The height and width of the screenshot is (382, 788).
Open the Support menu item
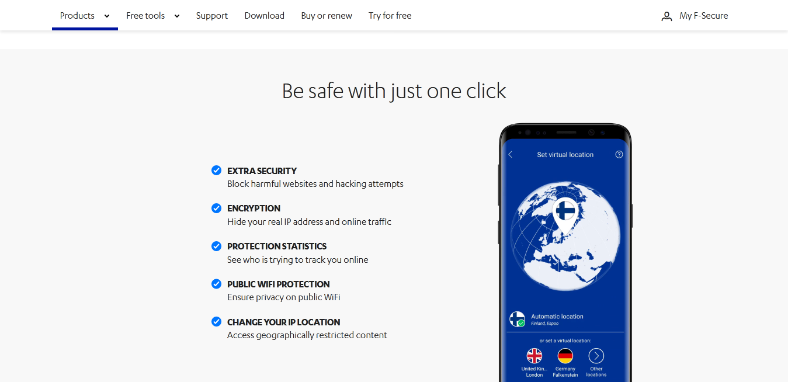pos(212,16)
